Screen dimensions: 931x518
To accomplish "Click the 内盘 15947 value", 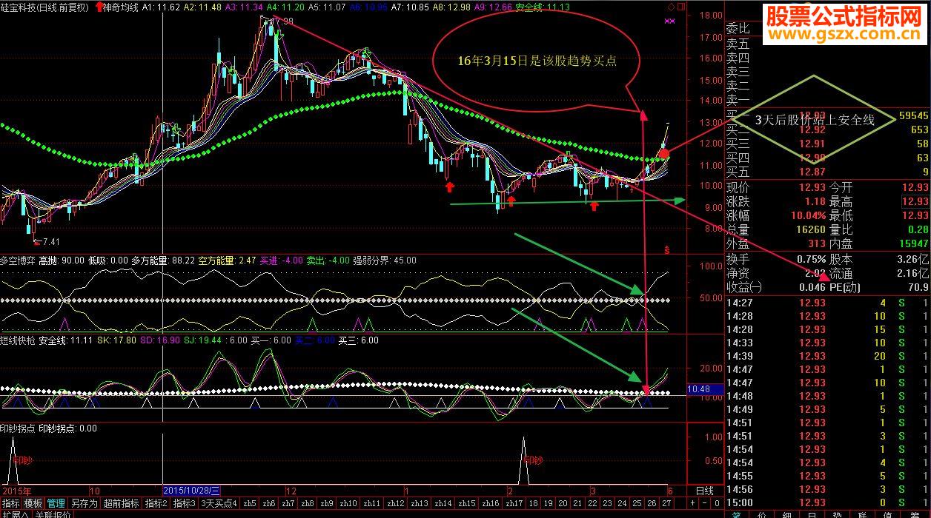I will tap(912, 243).
